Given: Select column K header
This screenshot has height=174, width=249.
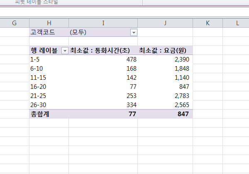Looking at the screenshot, I should coord(207,23).
